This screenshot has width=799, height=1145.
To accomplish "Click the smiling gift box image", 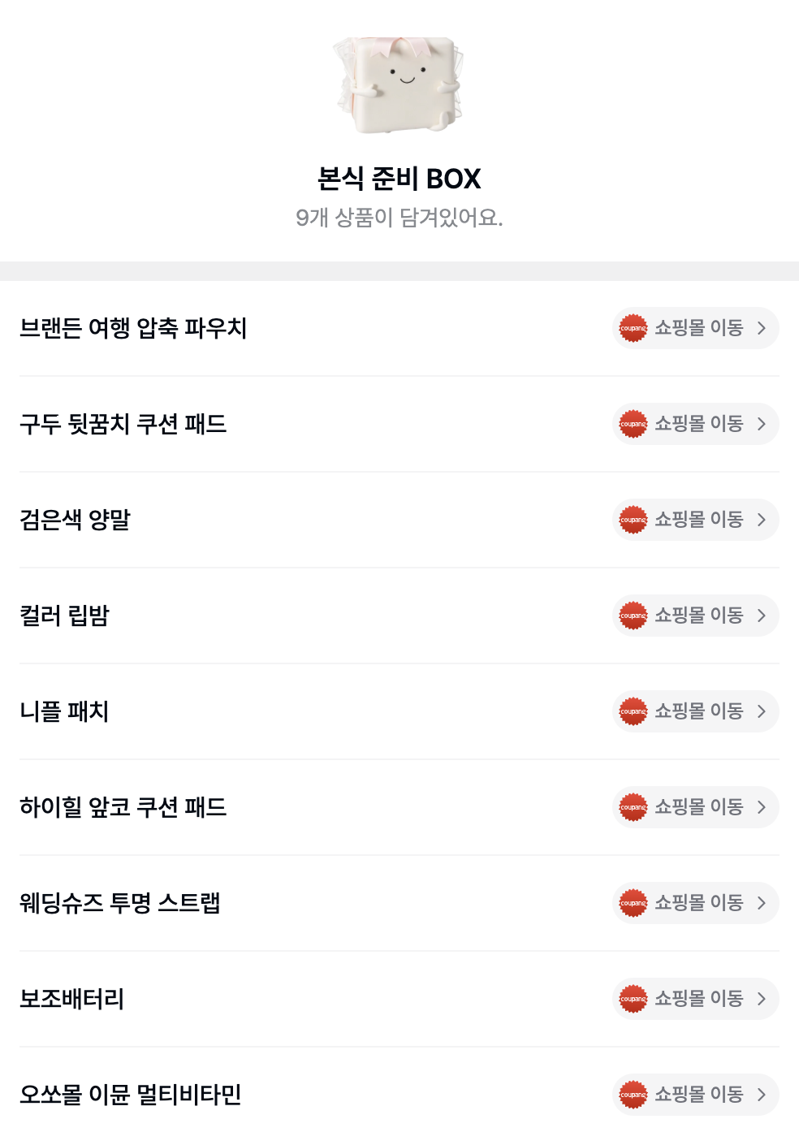I will click(399, 84).
